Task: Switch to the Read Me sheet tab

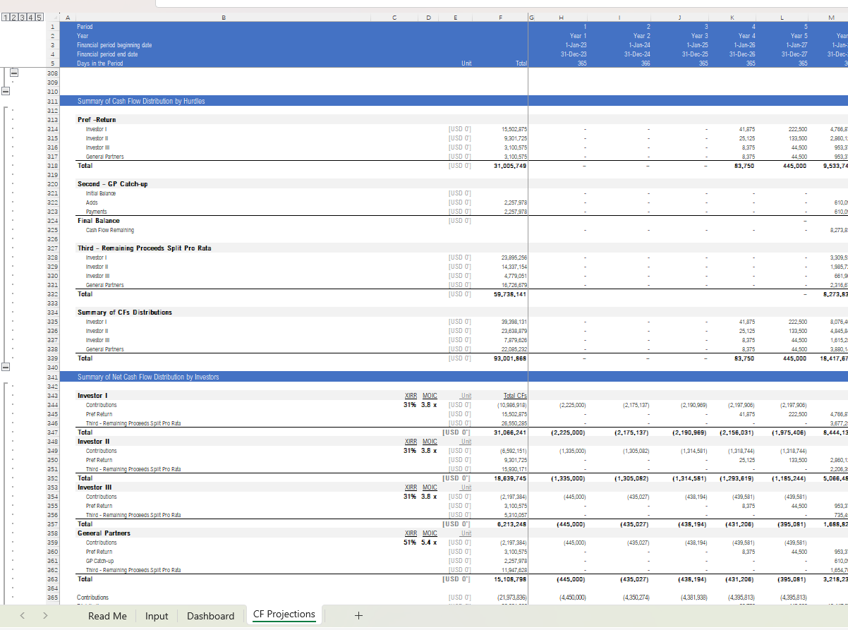Action: (x=107, y=616)
